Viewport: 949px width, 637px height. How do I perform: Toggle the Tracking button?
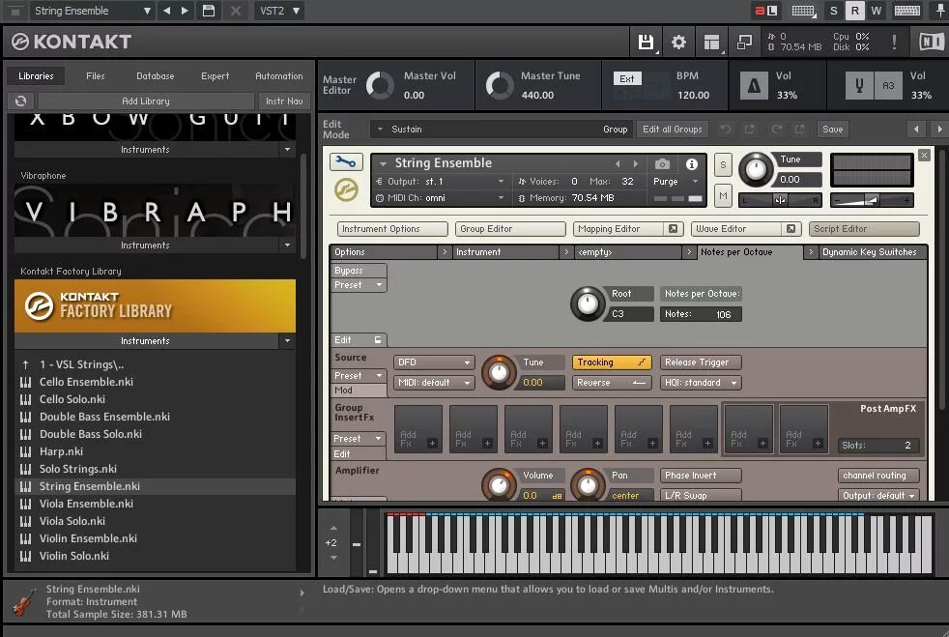tap(612, 362)
